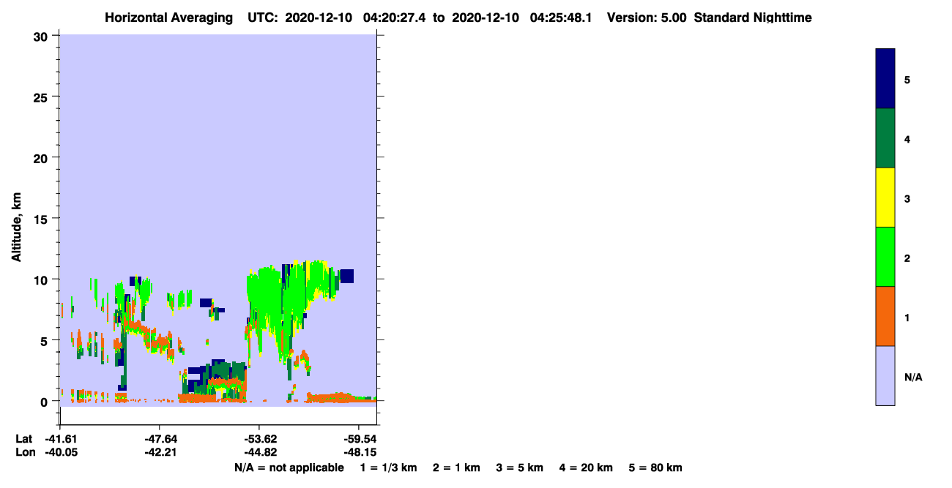The width and height of the screenshot is (952, 488).
Task: Click the 'Standard Nighttime' label
Action: point(753,18)
